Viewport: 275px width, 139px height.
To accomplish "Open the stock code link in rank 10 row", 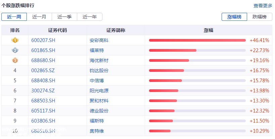I will tap(43, 131).
